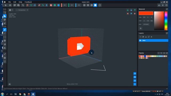
Task: Pick a shade in the saturation gradient square
Action: coord(159,21)
